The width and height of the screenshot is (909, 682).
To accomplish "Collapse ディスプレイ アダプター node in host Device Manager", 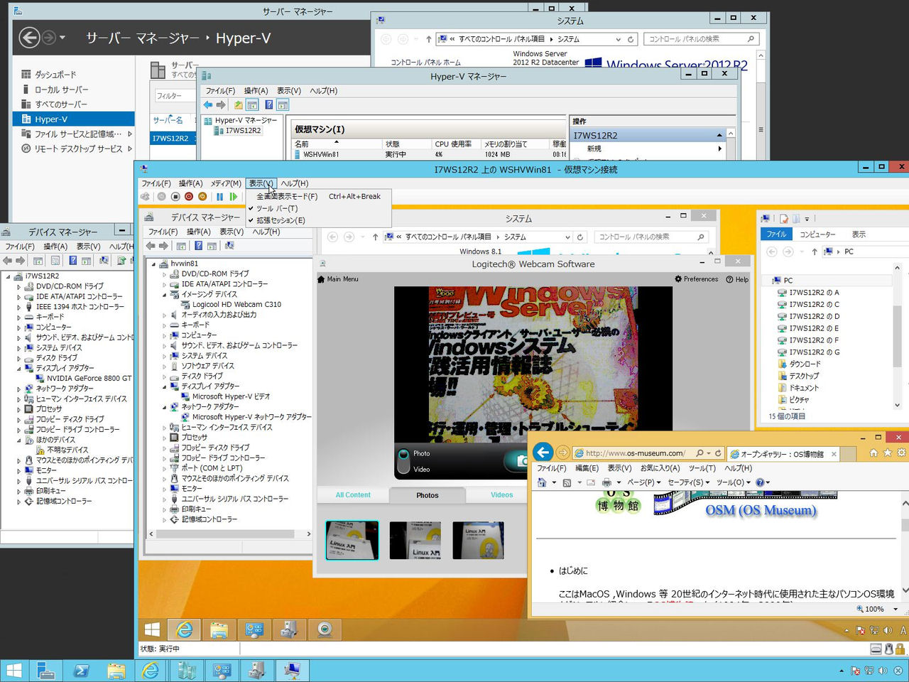I will click(x=19, y=368).
